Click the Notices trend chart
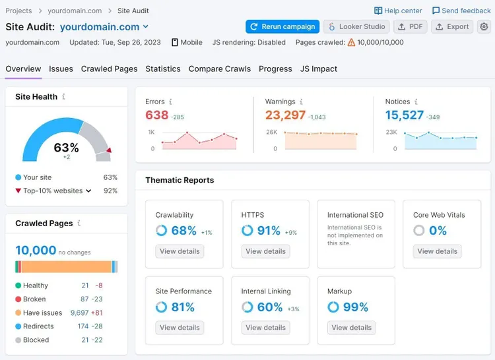Screen dimensions: 495x360 441,140
